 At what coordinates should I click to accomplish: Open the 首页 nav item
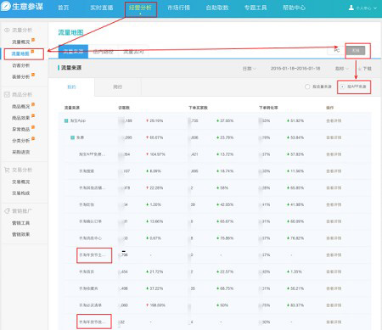click(64, 8)
